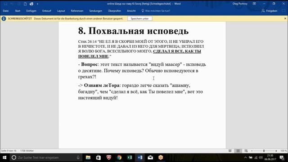Click the orange hexagon app taskbar icon
The image size is (288, 162).
point(161,157)
